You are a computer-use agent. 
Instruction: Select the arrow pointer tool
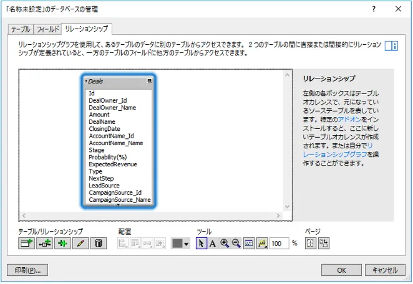(x=202, y=244)
